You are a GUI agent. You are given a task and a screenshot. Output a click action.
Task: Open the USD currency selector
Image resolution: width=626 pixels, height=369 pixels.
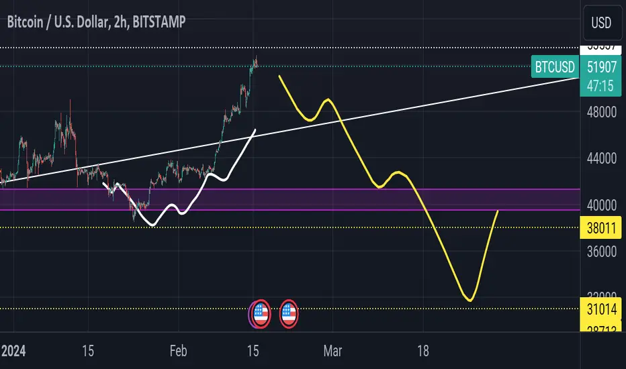[602, 23]
